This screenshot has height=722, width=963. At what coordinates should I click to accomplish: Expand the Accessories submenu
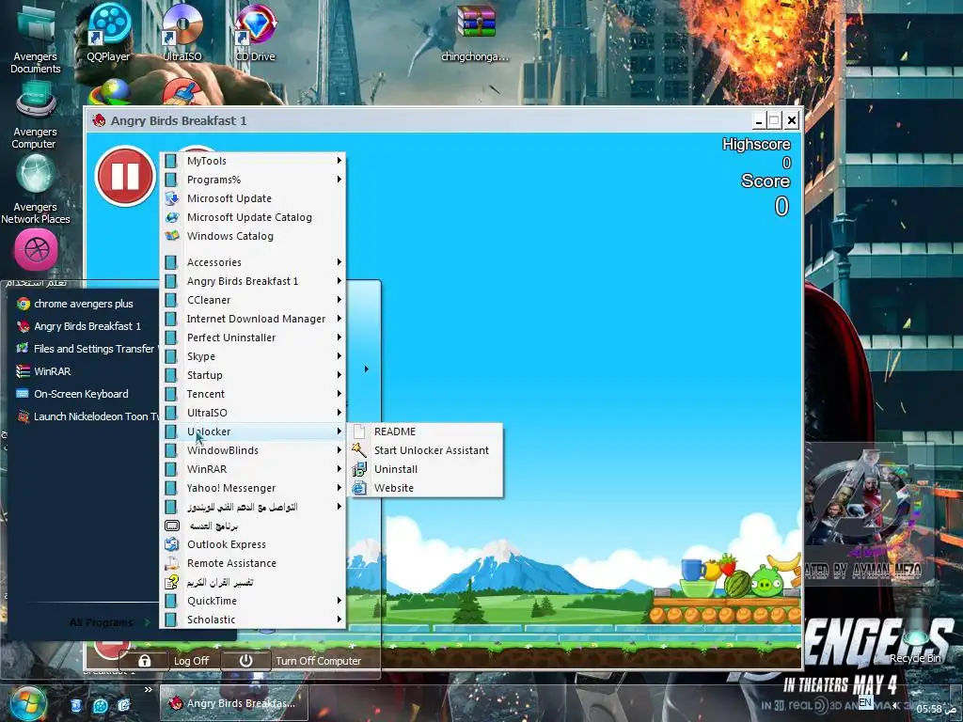coord(253,262)
